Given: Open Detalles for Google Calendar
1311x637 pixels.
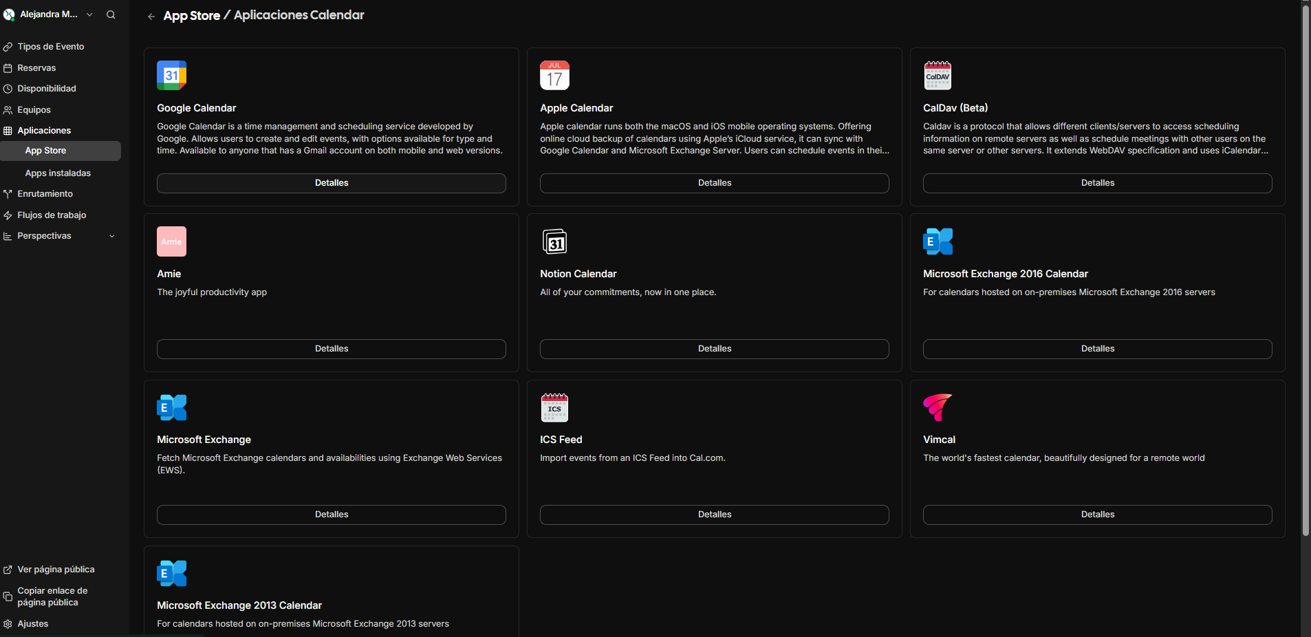Looking at the screenshot, I should tap(331, 183).
